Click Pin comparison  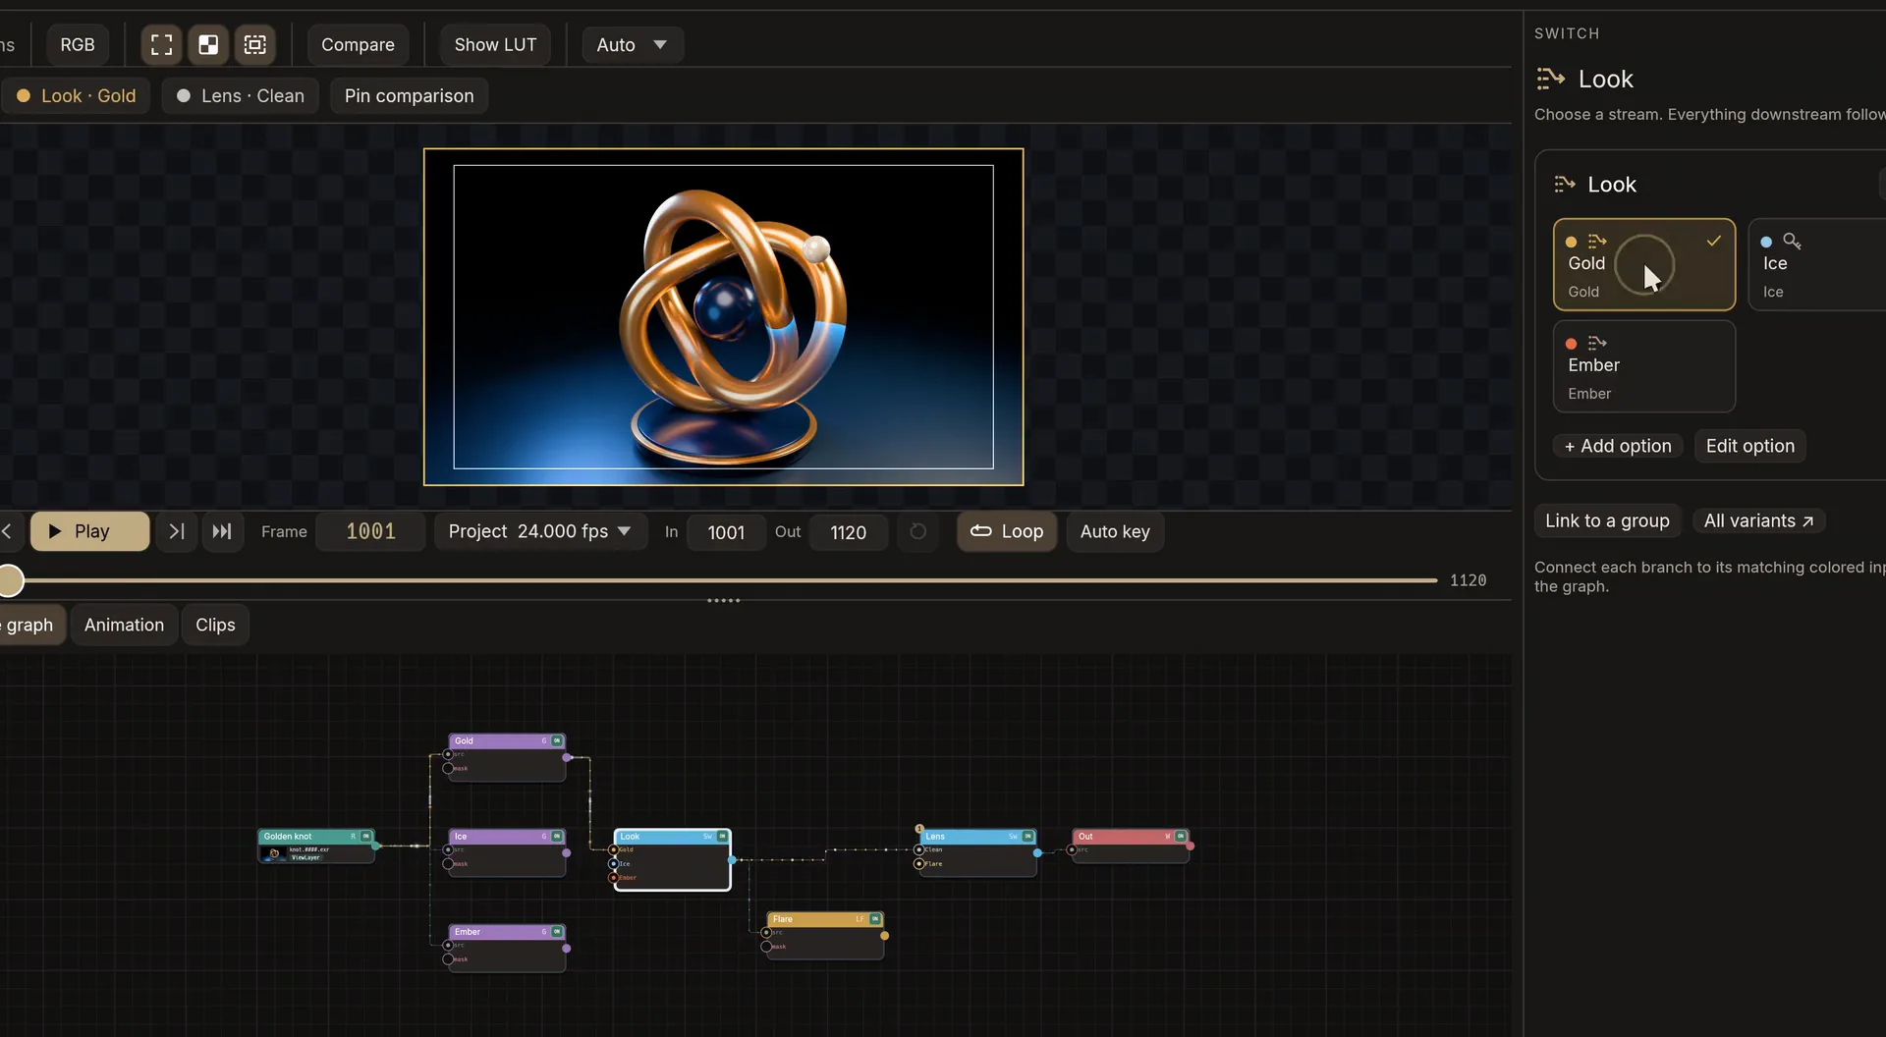409,95
